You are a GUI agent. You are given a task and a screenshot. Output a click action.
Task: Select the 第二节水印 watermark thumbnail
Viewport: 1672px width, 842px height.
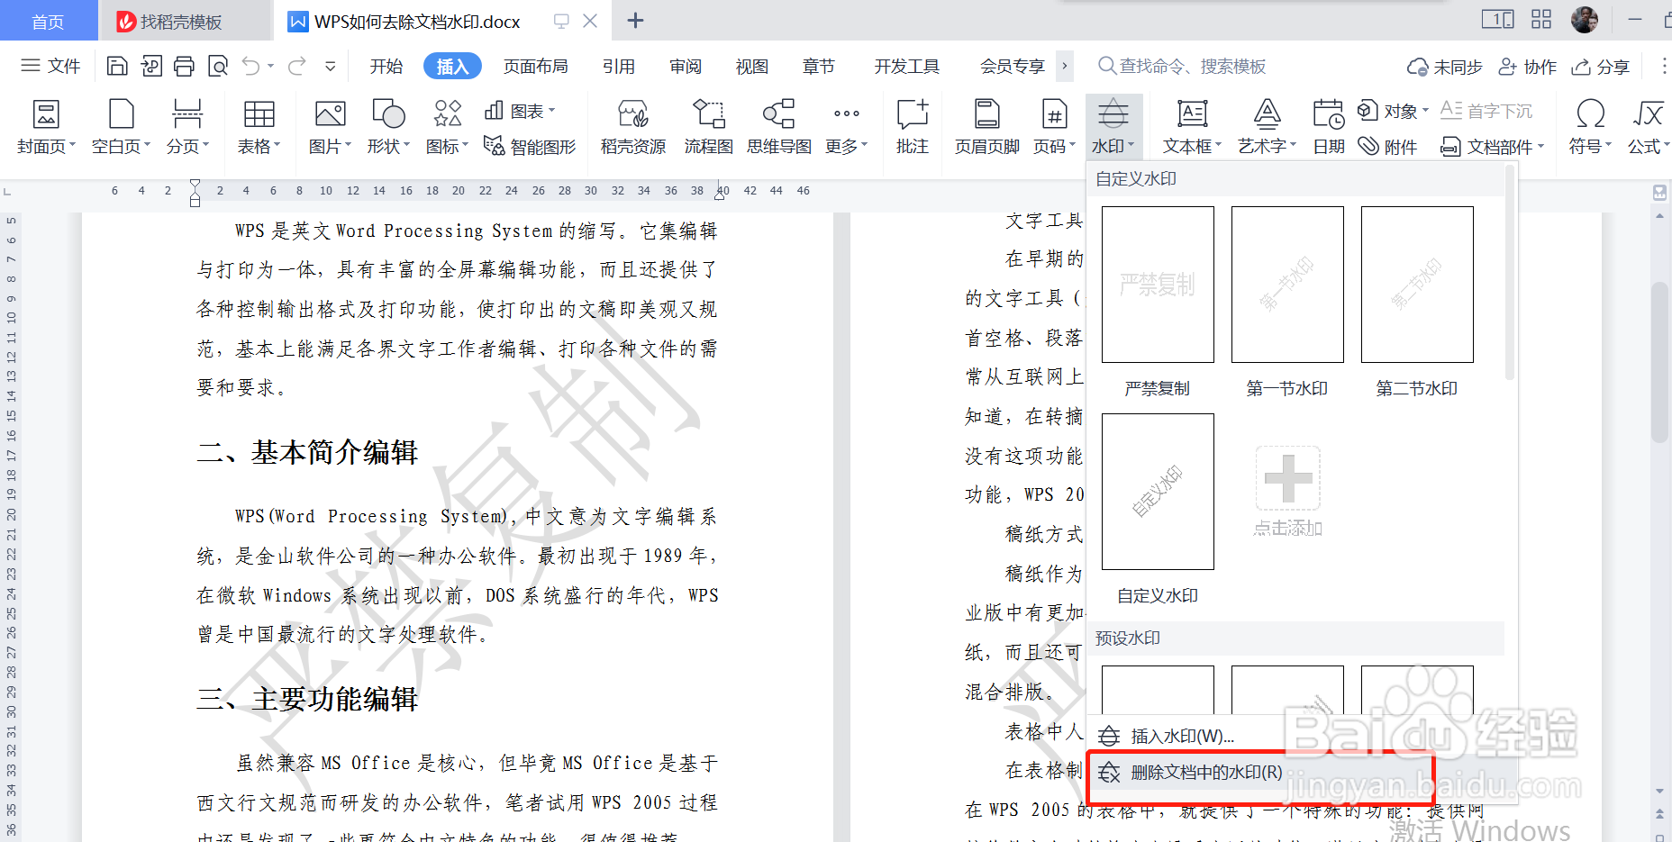point(1417,285)
